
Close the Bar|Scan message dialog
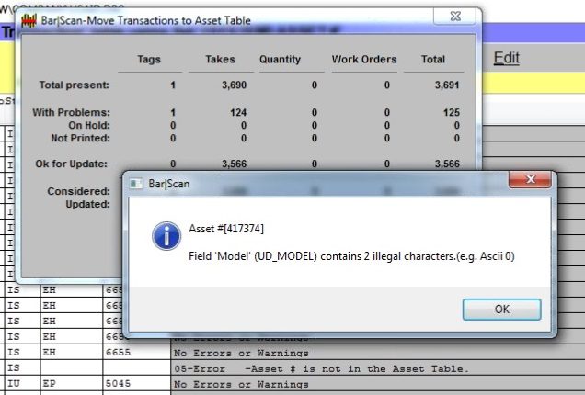tap(530, 180)
